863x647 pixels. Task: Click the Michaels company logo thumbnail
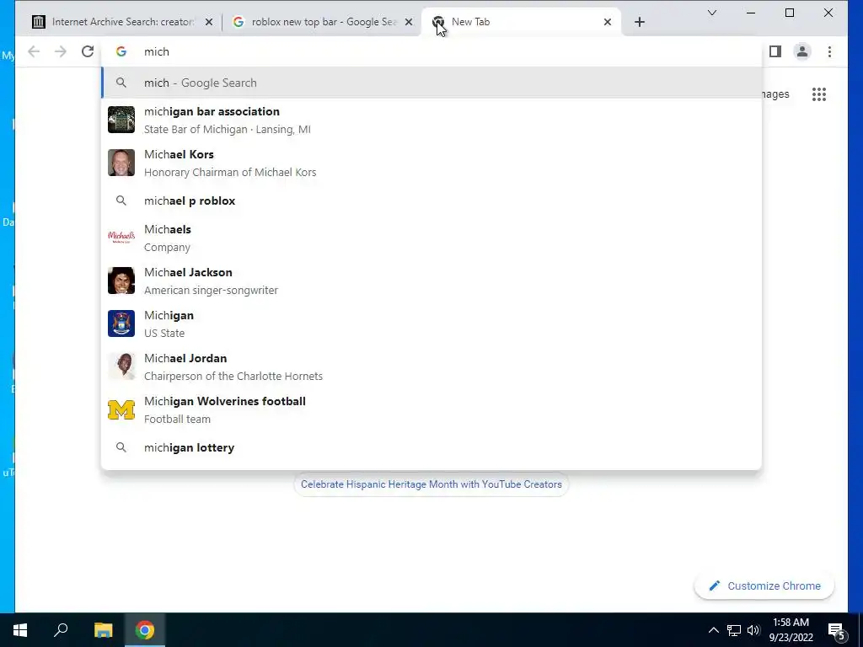point(121,238)
